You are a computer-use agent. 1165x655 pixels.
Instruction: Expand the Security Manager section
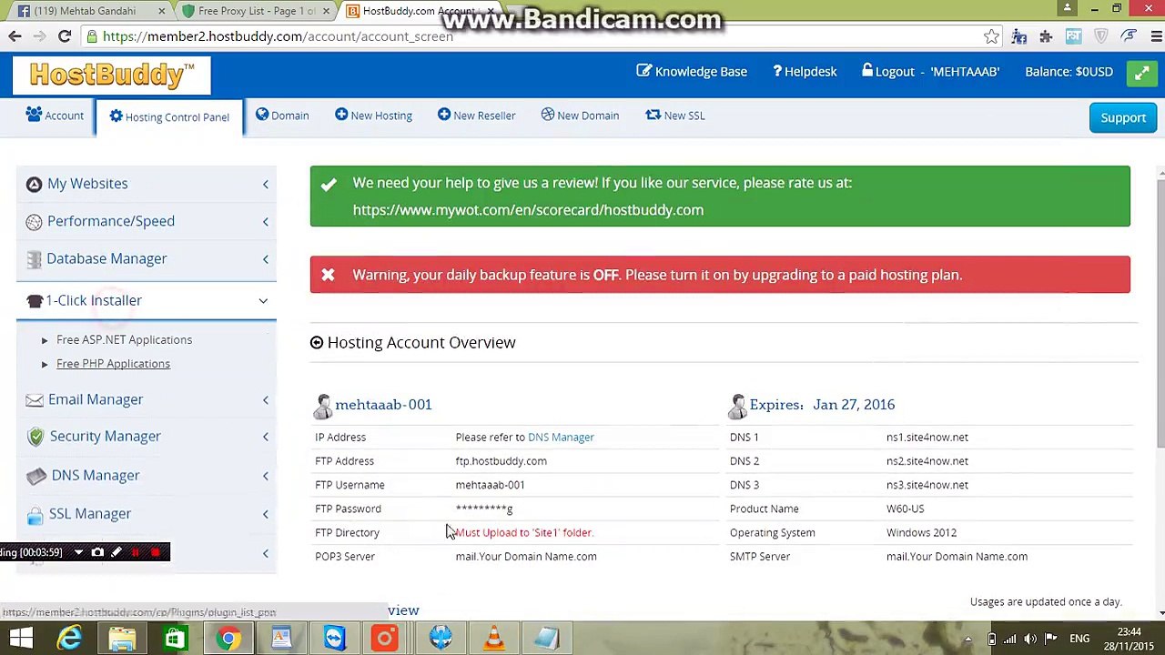click(147, 437)
